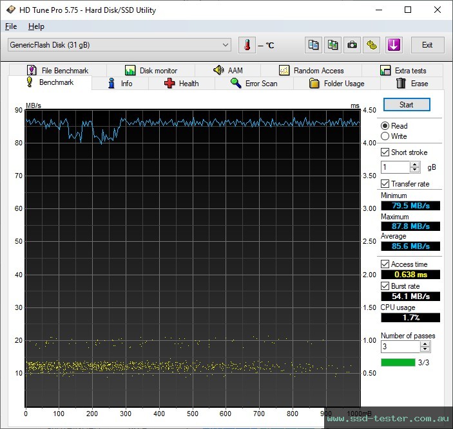Click the Exit button
The height and width of the screenshot is (429, 453).
[x=427, y=45]
